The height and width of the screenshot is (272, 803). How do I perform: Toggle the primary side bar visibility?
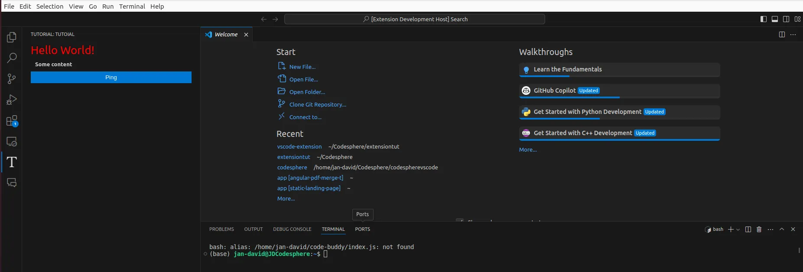(764, 19)
